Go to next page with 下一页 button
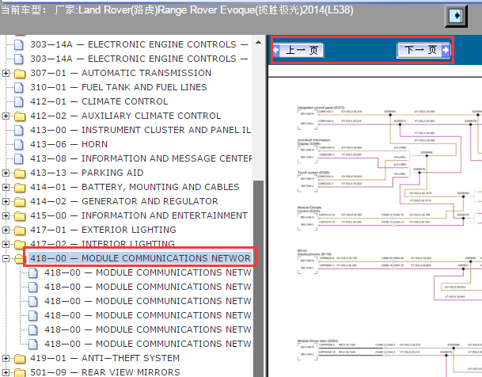The height and width of the screenshot is (377, 482). (x=423, y=50)
